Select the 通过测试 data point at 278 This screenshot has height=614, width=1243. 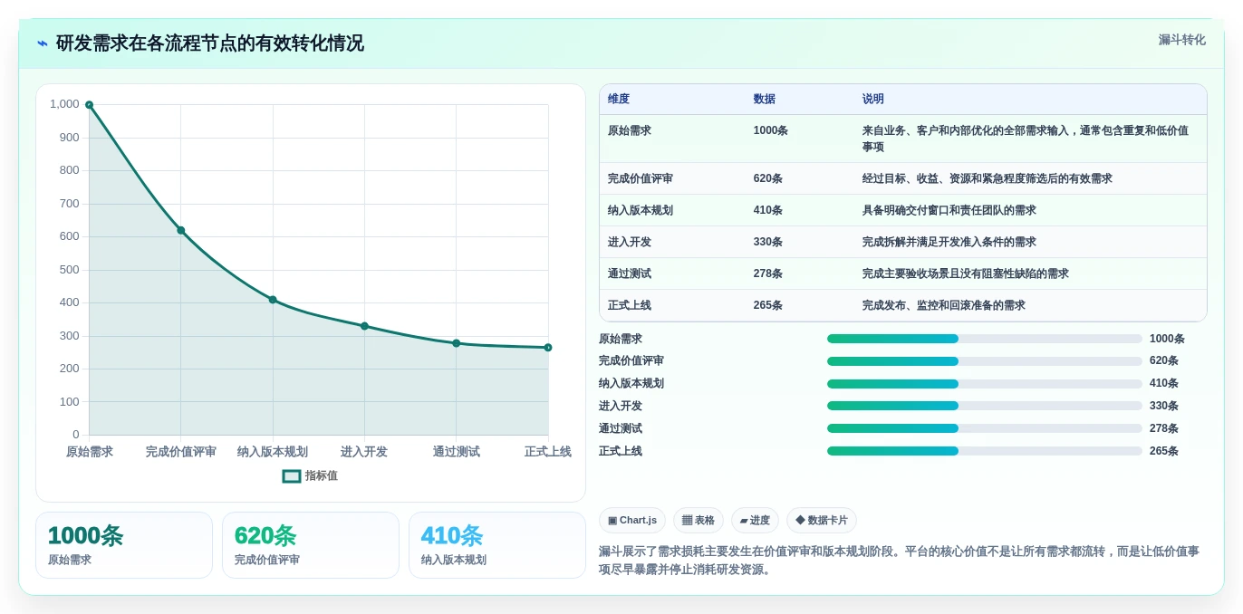pyautogui.click(x=457, y=343)
